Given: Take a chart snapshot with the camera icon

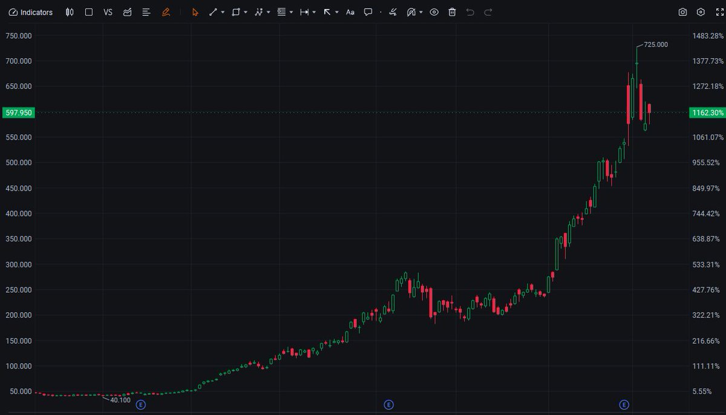Looking at the screenshot, I should coord(682,12).
